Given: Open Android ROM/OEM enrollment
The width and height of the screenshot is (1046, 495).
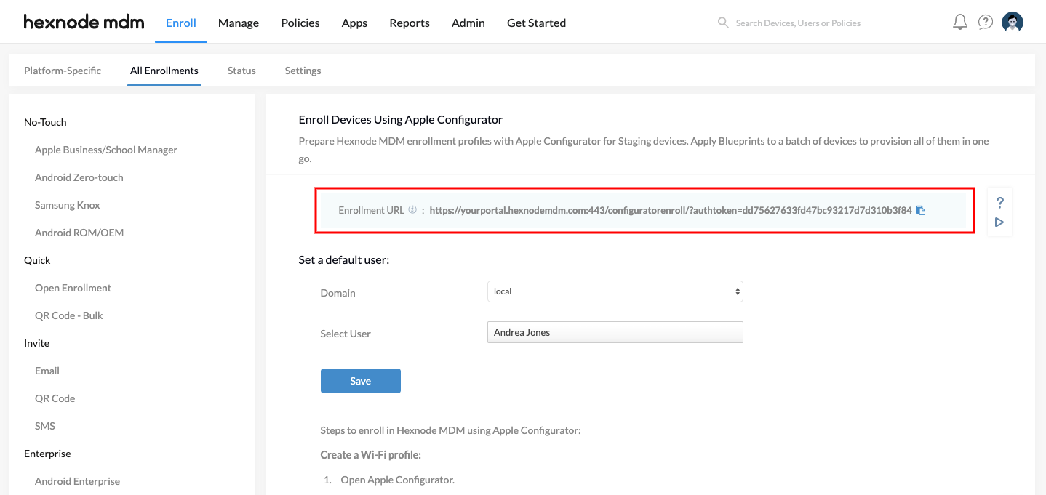Looking at the screenshot, I should point(79,233).
